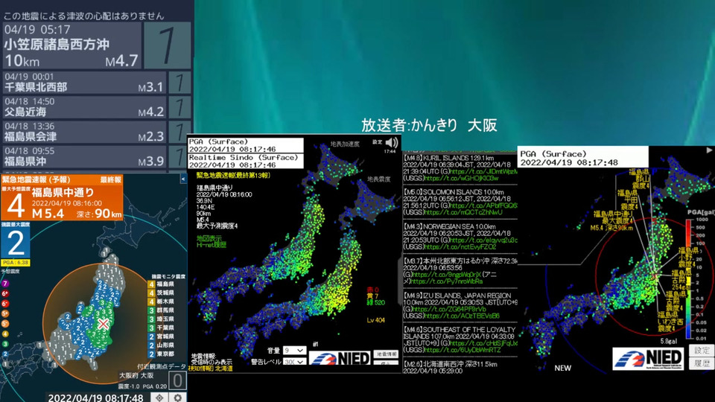Click the PGA[gal] color scale bar
The image size is (715, 402).
[688, 279]
